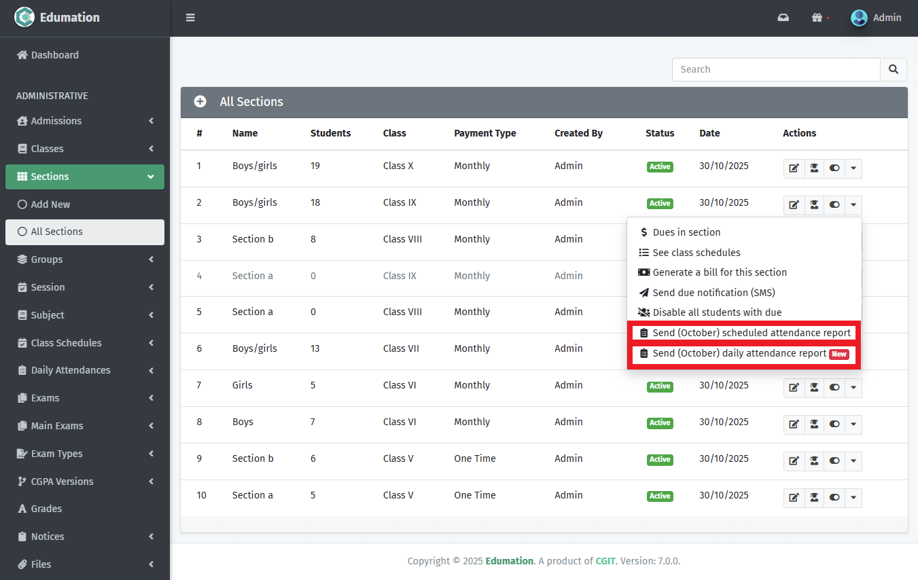View students of Section a Class V

click(x=814, y=498)
